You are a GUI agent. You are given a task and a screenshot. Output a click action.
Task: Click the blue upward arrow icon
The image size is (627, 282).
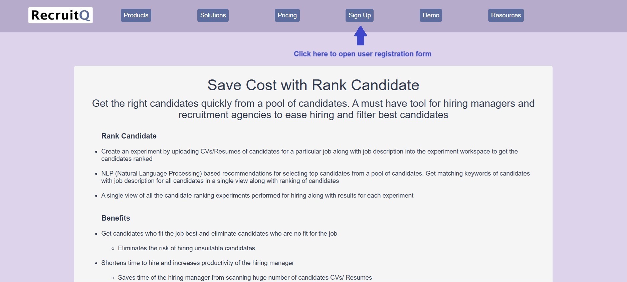click(360, 36)
